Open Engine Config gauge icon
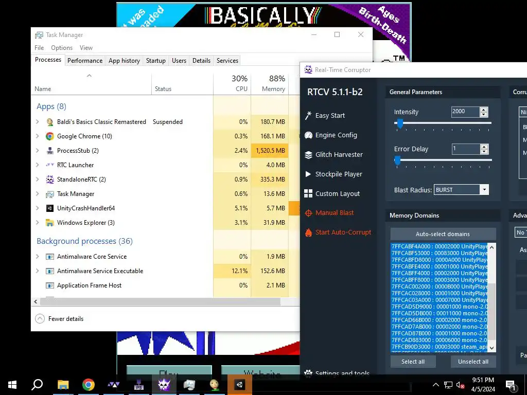The image size is (527, 395). pos(308,135)
